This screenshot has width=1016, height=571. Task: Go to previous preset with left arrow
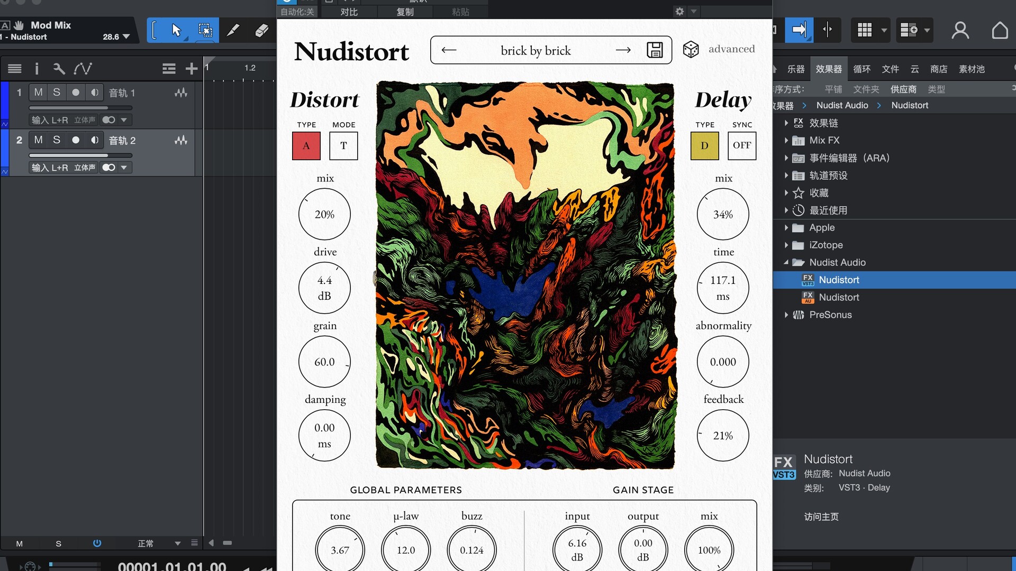[x=449, y=50]
